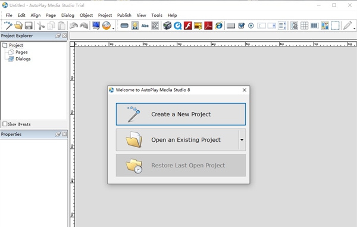The width and height of the screenshot is (357, 227).
Task: Click the Publish disc icon
Action: [x=107, y=26]
